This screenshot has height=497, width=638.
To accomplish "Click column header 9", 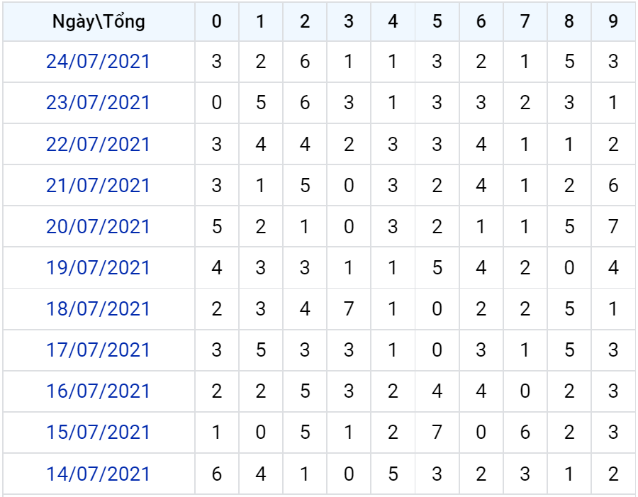I will [613, 21].
